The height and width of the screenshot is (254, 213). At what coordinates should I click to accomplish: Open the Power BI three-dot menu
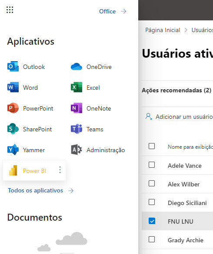coord(60,170)
